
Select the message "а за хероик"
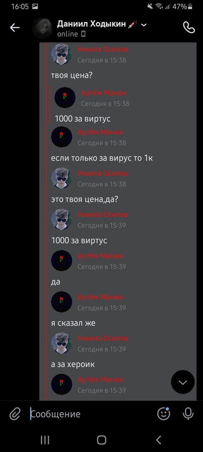click(73, 365)
